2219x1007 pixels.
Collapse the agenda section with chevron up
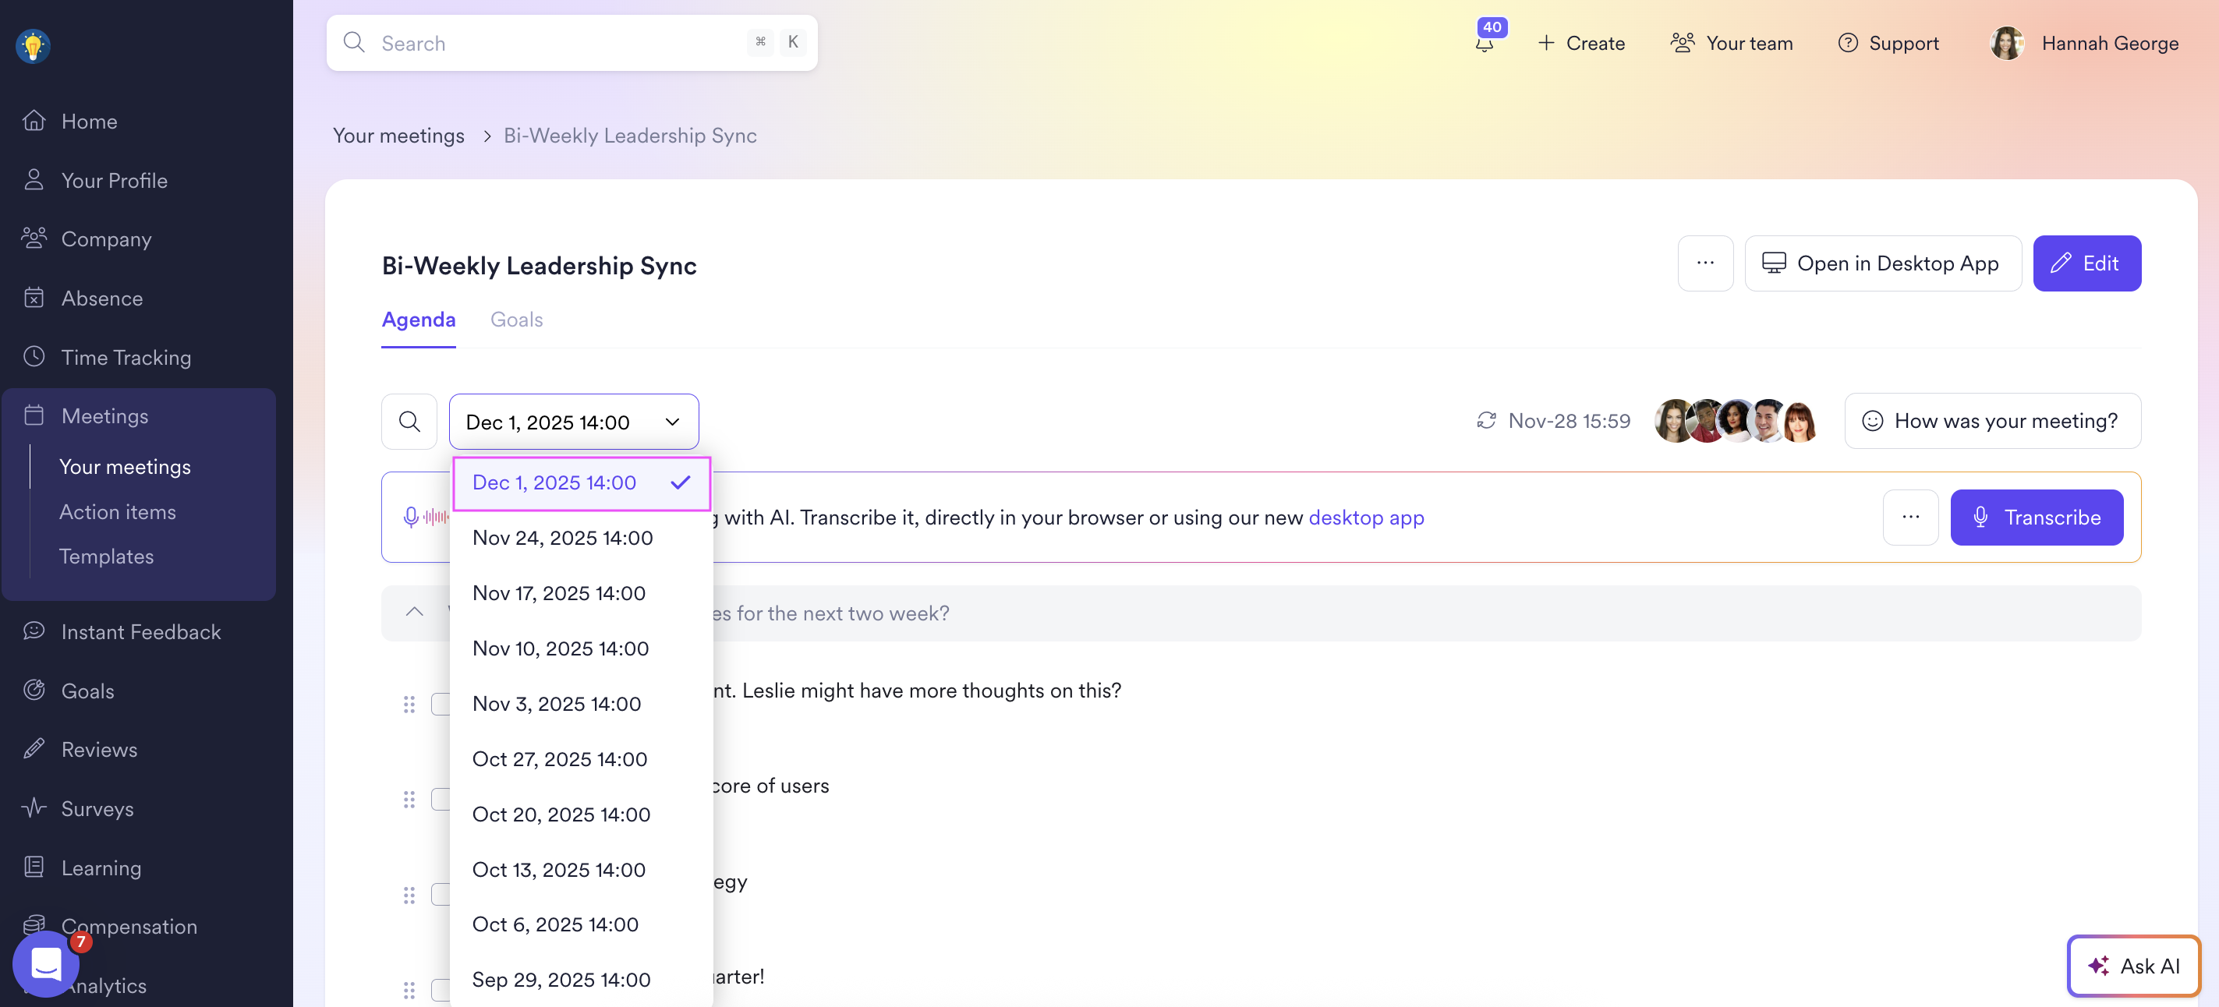pos(414,613)
